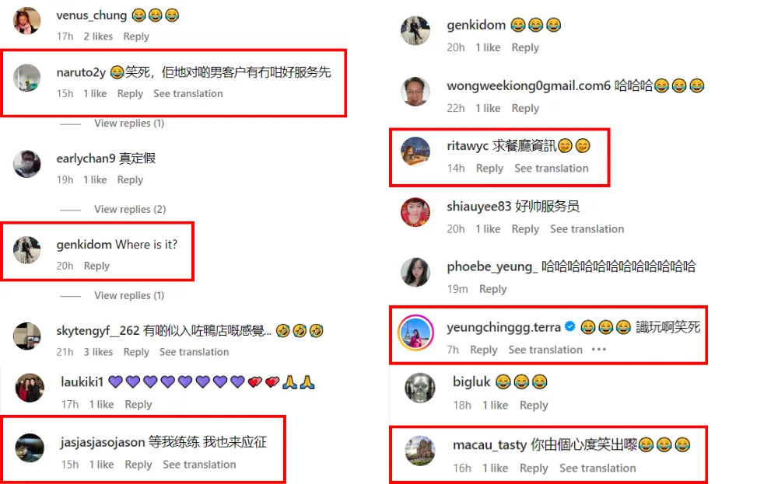Expand View replies (1) under naruto2y comment
Screen dimensions: 778x484
pyautogui.click(x=129, y=123)
